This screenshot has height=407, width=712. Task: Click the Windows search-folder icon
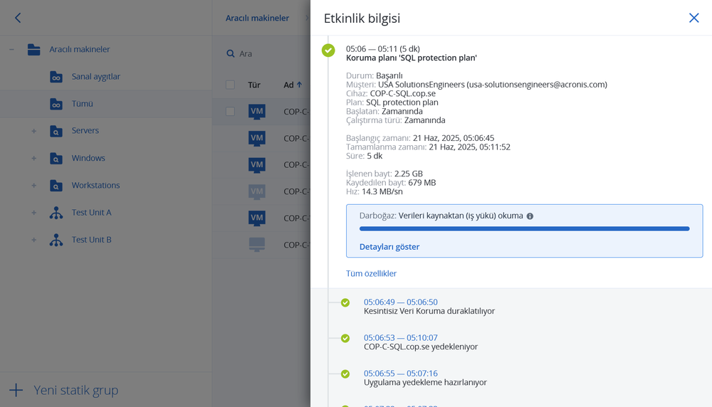[56, 159]
